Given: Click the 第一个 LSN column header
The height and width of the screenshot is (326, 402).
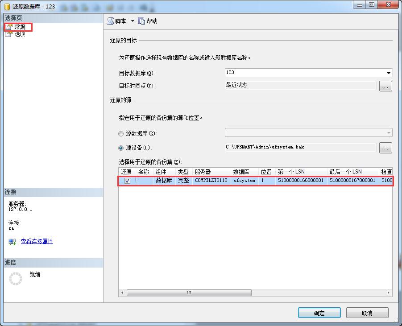Looking at the screenshot, I should [301, 172].
